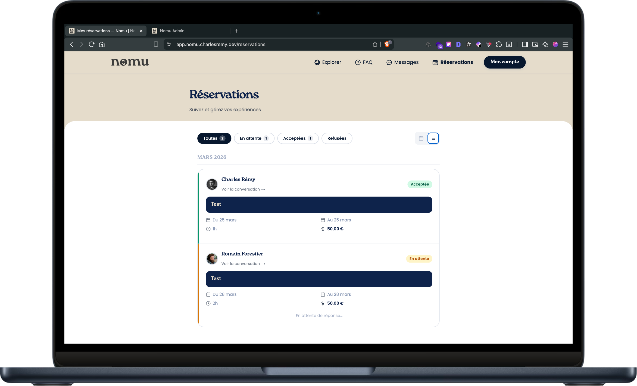Click the Brave Shields icon
Screen dimensions: 637x386
click(387, 44)
